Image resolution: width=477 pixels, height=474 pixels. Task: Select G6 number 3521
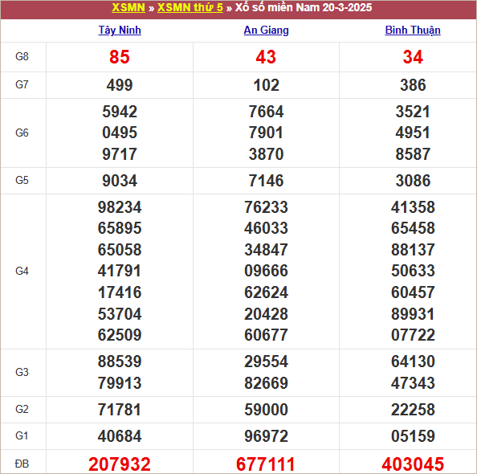[x=413, y=112]
